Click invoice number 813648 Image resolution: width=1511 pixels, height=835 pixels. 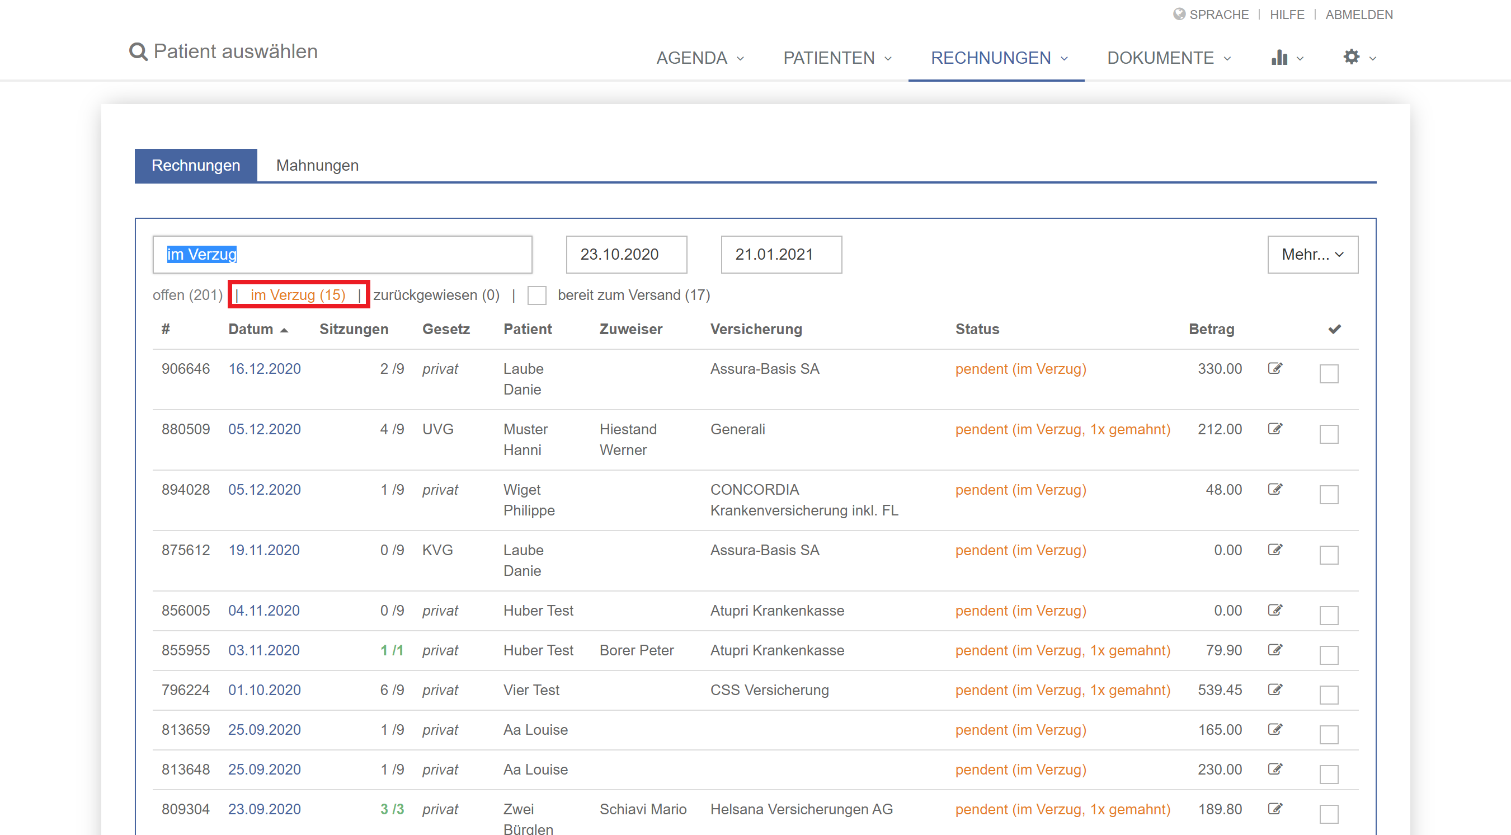[x=185, y=770]
